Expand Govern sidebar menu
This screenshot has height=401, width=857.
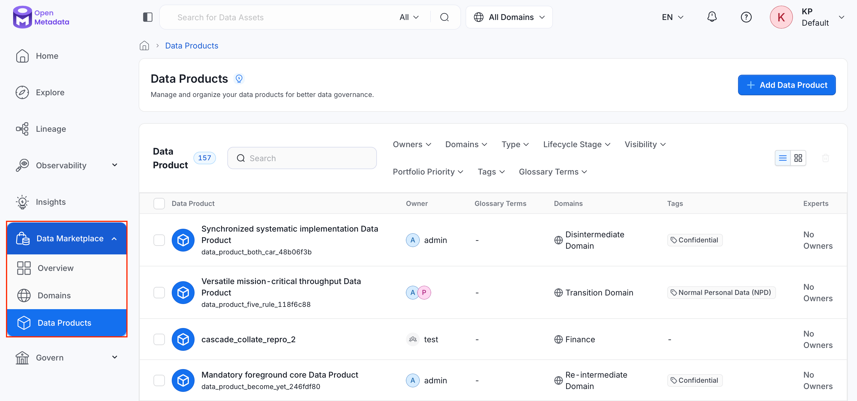pos(66,357)
